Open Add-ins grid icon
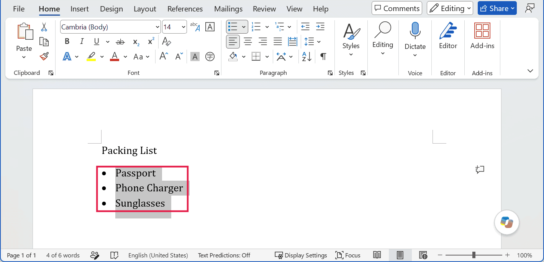The image size is (544, 262). [482, 31]
